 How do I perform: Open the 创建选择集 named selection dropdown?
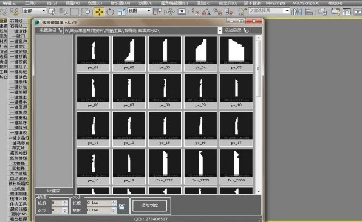[268, 11]
